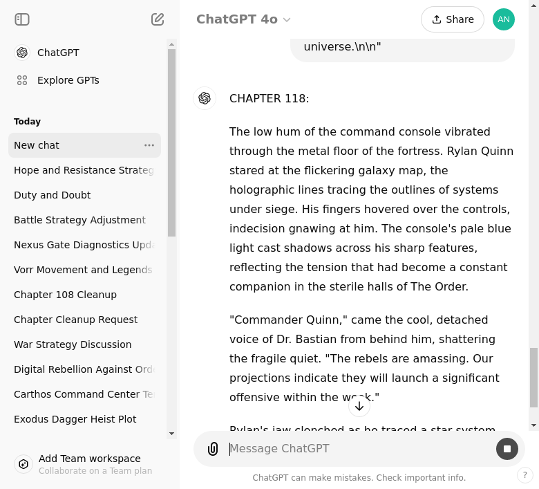539x489 pixels.
Task: Open Exodus Dagger Heist Plot chat
Action: pyautogui.click(x=75, y=419)
